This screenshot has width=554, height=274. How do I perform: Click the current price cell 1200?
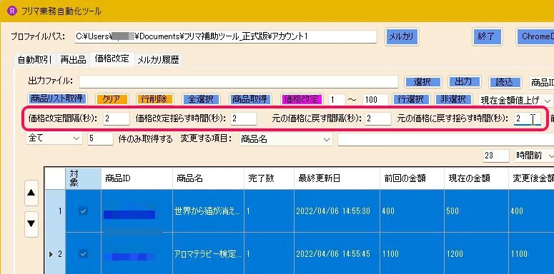pos(477,254)
